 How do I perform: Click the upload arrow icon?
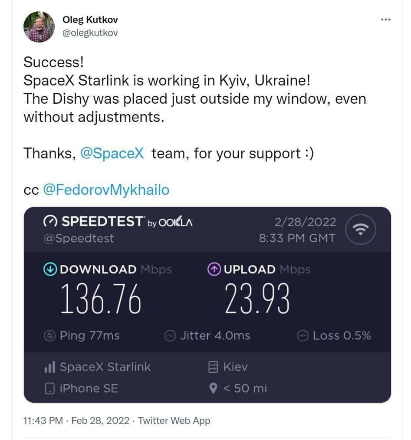click(214, 269)
